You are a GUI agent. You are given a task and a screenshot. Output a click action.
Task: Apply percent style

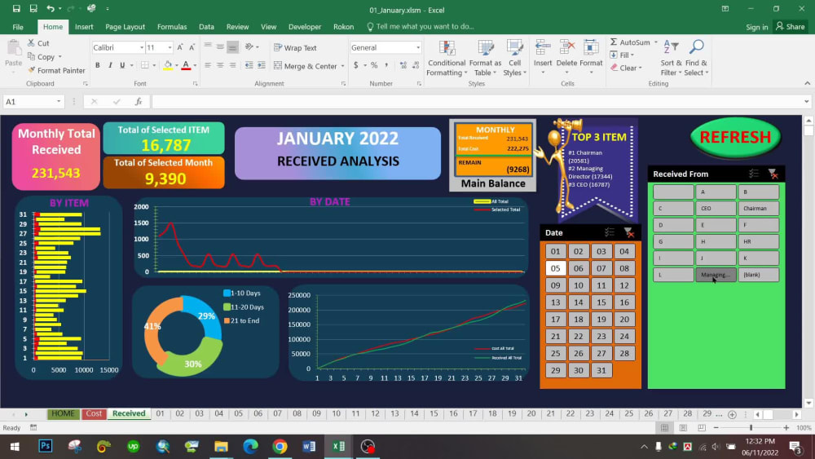[x=374, y=65]
